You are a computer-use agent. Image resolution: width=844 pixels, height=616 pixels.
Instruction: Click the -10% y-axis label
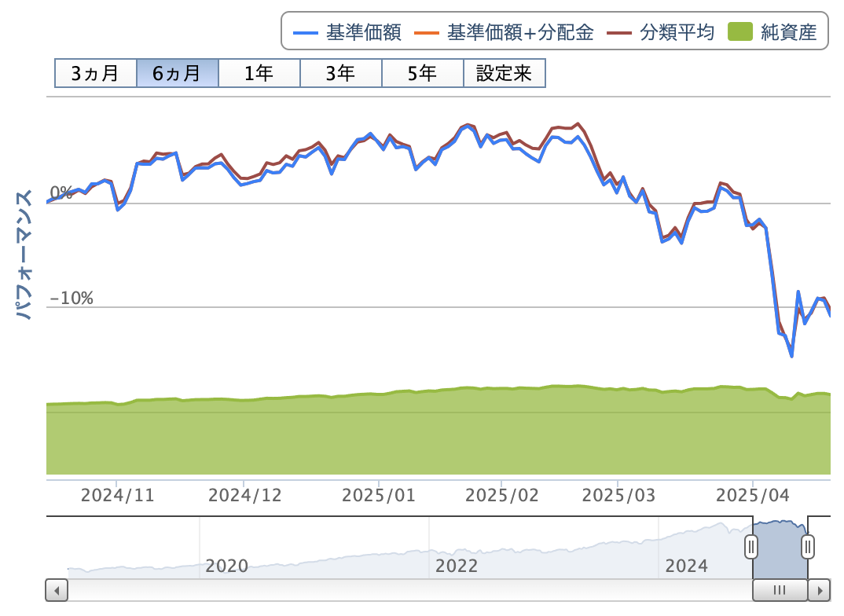[72, 298]
